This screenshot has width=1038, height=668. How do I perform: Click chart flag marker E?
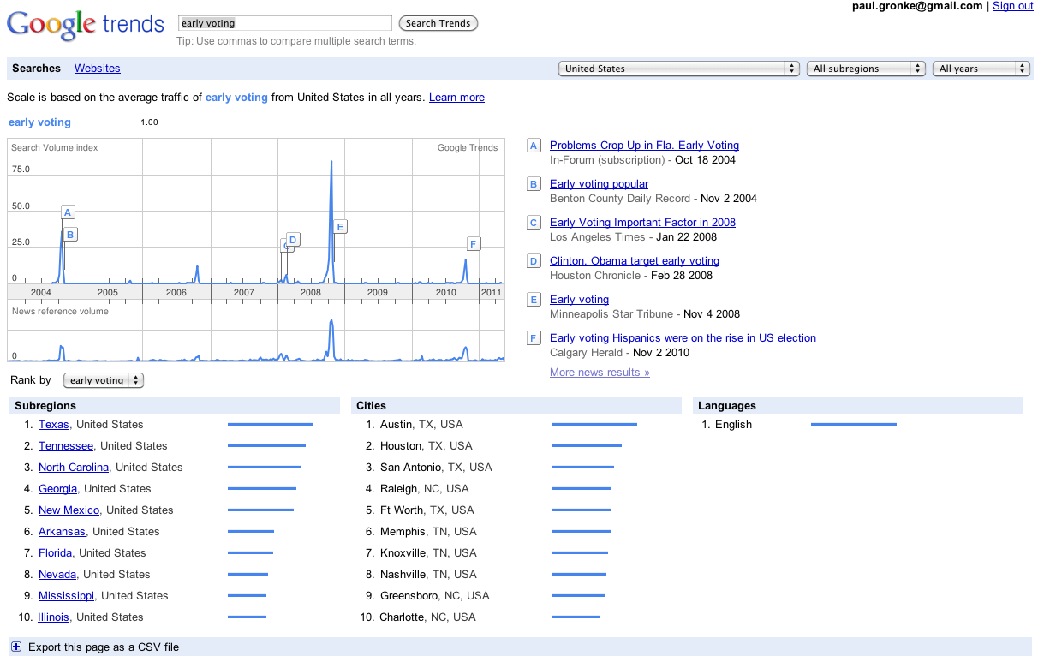pyautogui.click(x=340, y=227)
